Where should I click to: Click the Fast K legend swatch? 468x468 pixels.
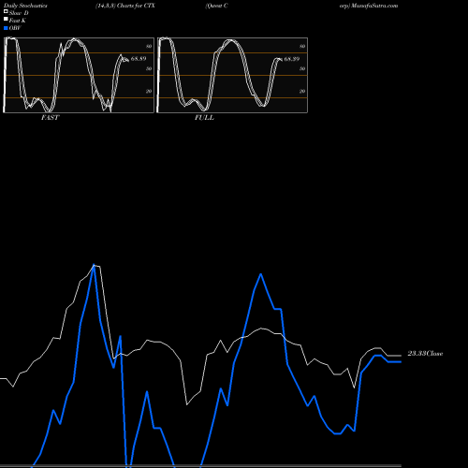pyautogui.click(x=6, y=19)
